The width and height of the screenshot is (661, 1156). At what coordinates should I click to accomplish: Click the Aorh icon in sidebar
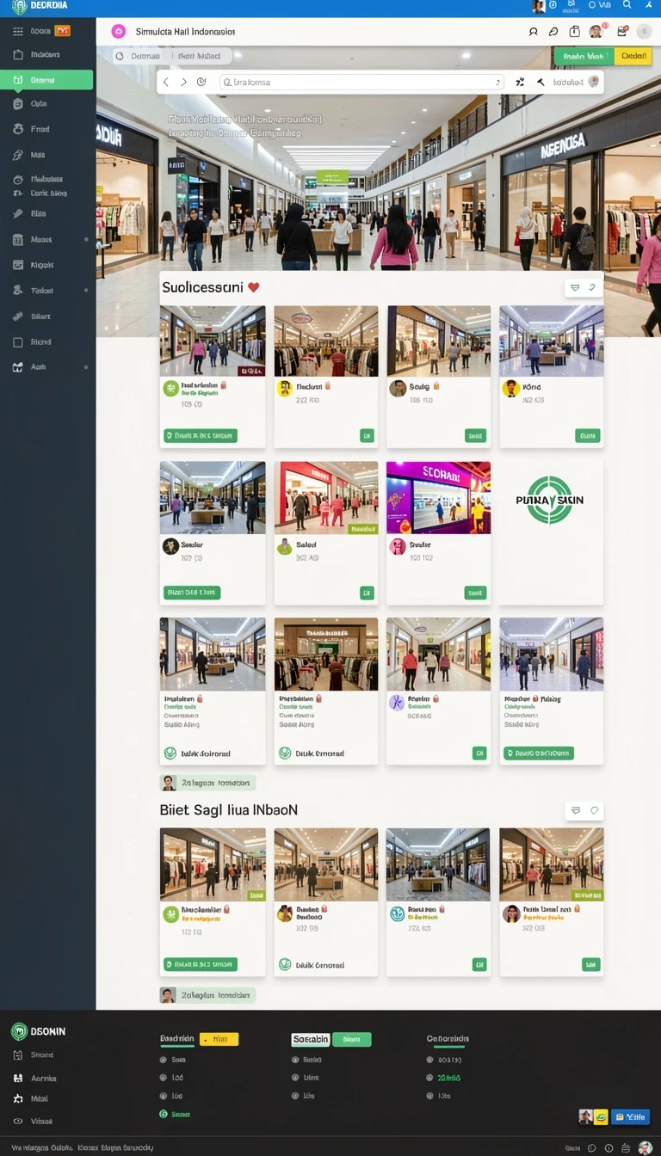[x=18, y=367]
